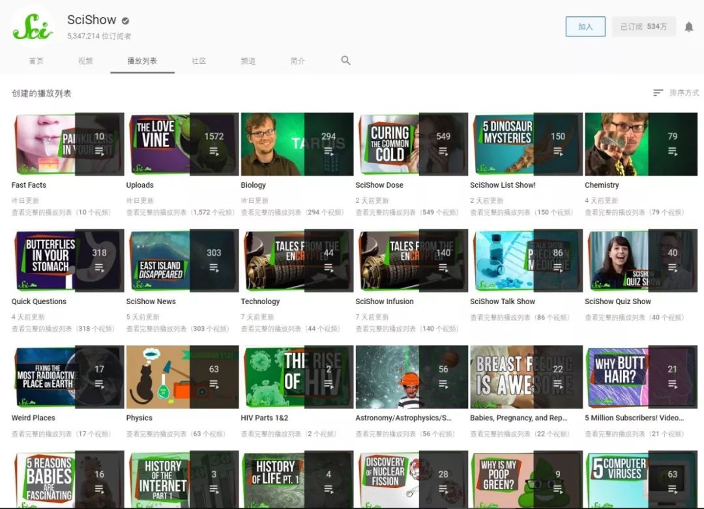Open the Why Butt Hair thumbnail
704x509 pixels.
(641, 377)
